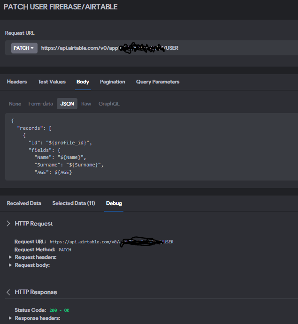Viewport: 298px width, 324px height.
Task: Open the Query Parameters tab
Action: coord(158,82)
